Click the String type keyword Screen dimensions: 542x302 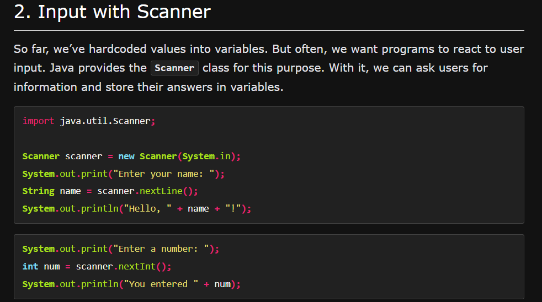tap(38, 191)
